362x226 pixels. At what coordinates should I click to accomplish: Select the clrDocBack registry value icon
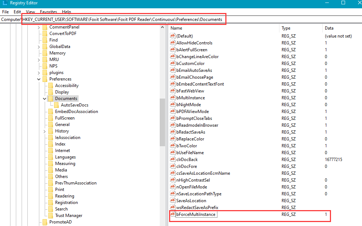pyautogui.click(x=172, y=159)
